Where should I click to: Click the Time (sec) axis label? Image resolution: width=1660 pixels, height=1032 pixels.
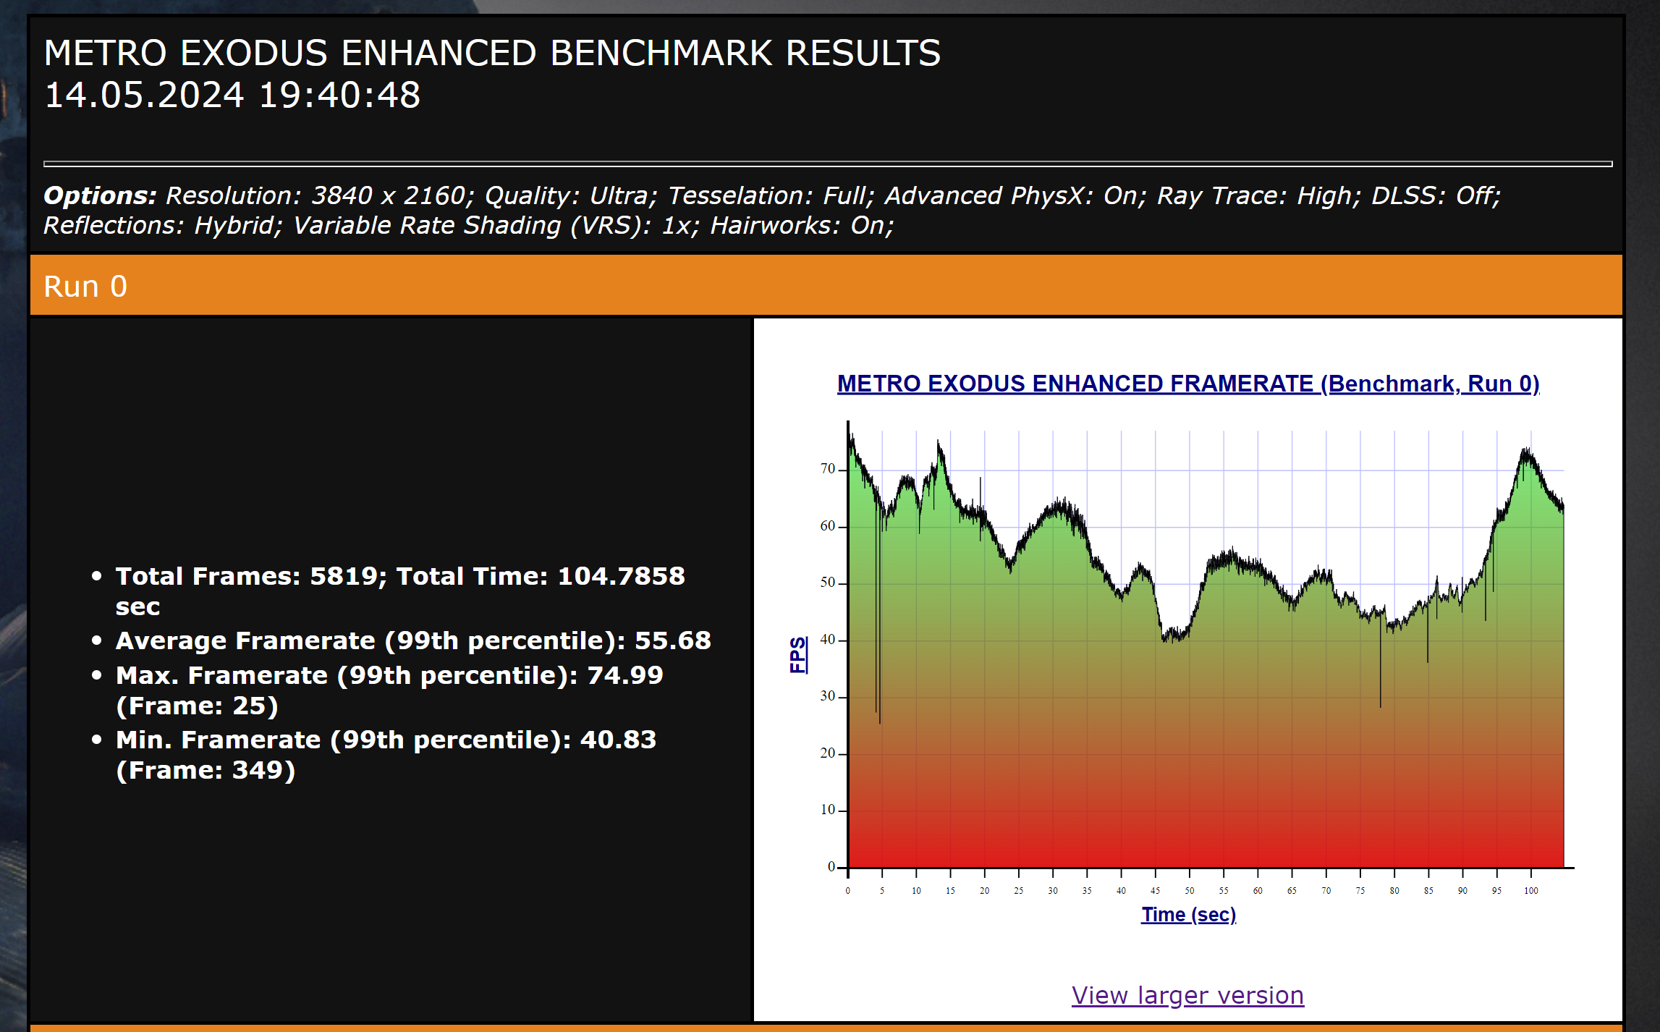(x=1188, y=915)
